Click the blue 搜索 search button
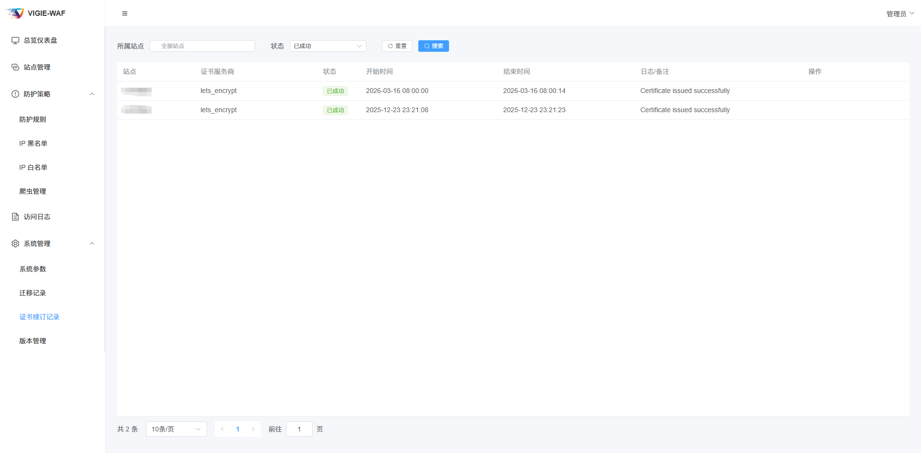 tap(434, 46)
